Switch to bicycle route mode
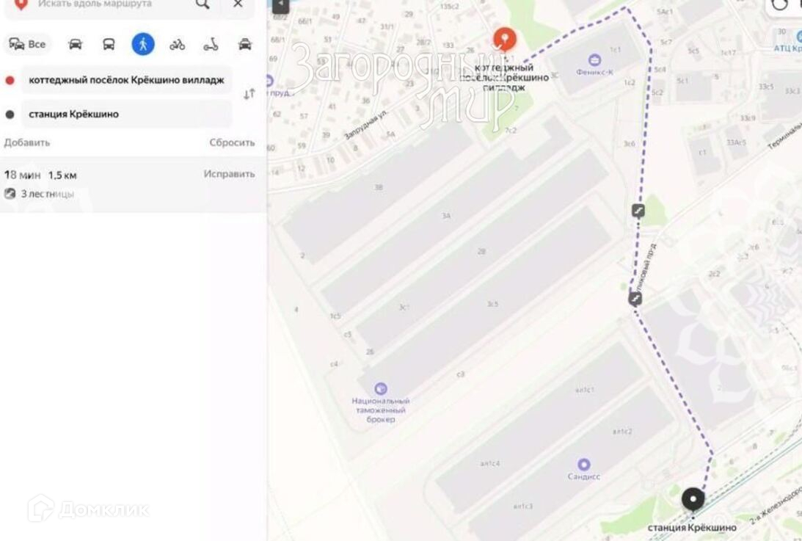This screenshot has width=802, height=541. [x=177, y=45]
